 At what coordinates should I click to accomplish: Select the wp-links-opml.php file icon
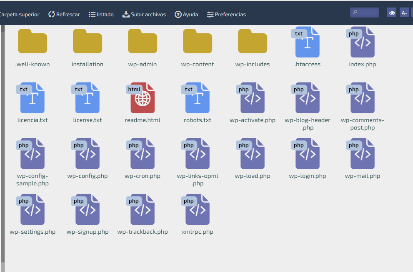pyautogui.click(x=196, y=154)
